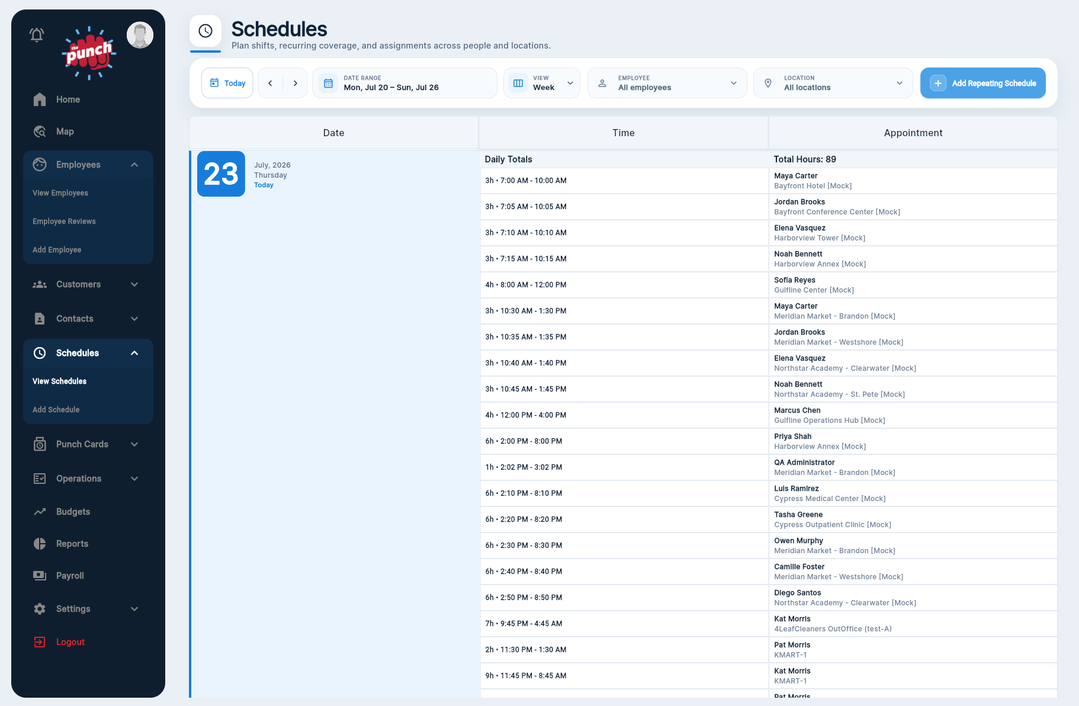Click the Logout link text
This screenshot has width=1079, height=706.
point(70,642)
